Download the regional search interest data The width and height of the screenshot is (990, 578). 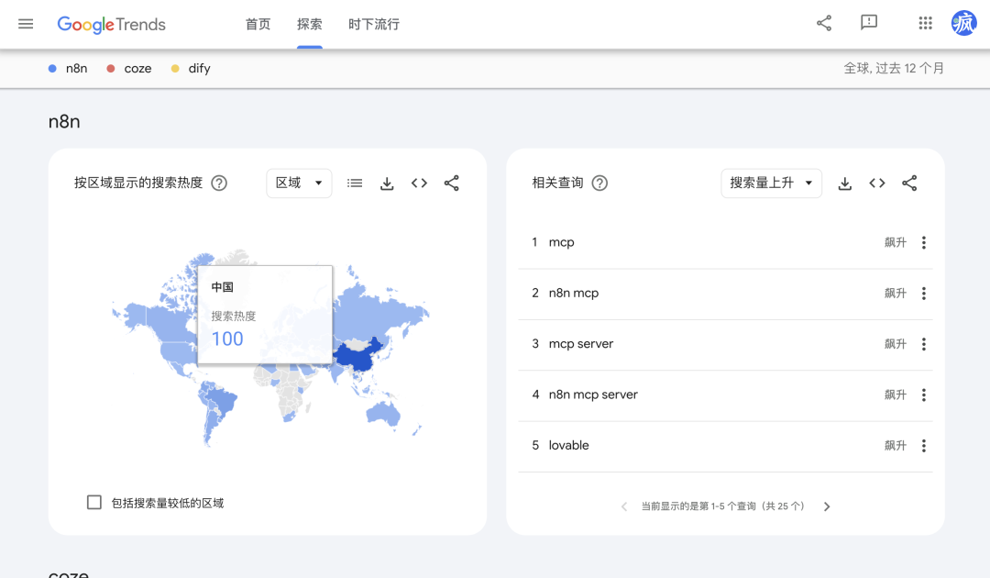click(x=387, y=183)
